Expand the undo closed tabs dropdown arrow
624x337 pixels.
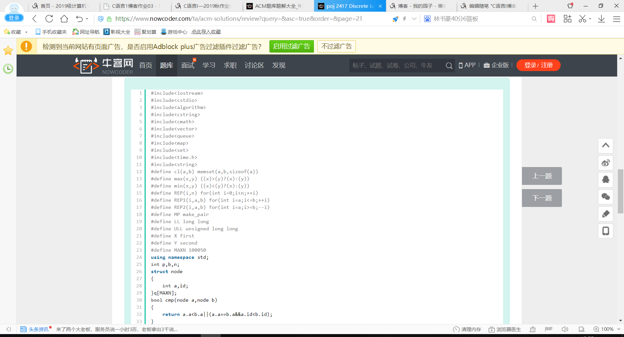pyautogui.click(x=87, y=19)
